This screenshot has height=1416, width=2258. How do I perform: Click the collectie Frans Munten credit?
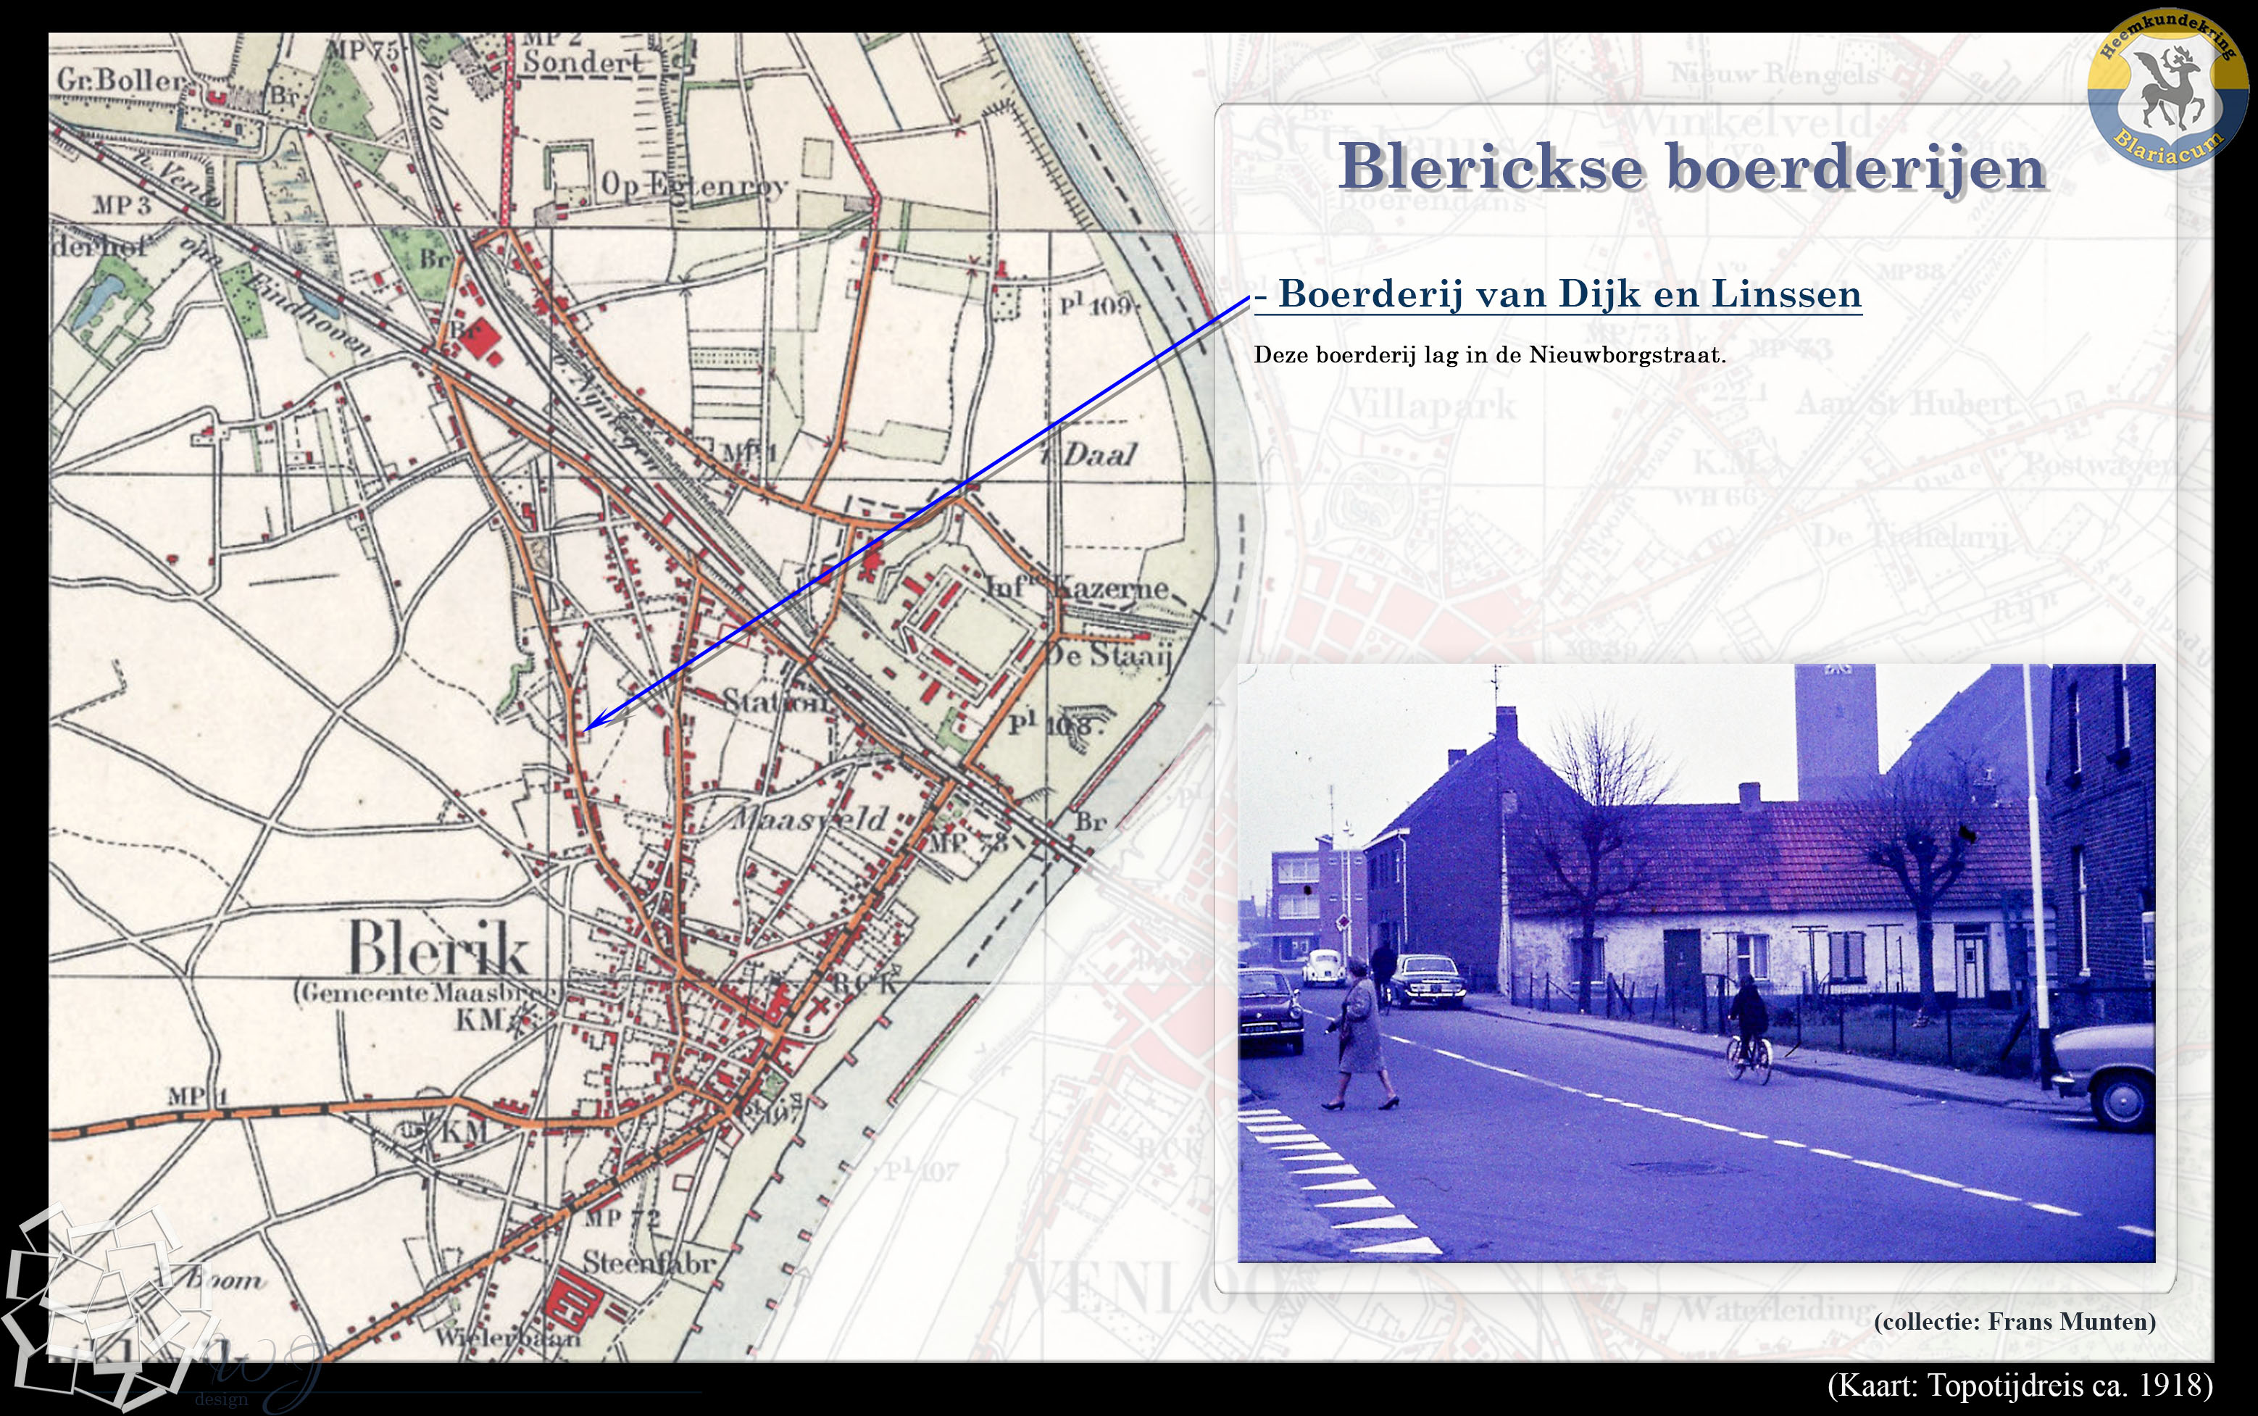point(2015,1321)
